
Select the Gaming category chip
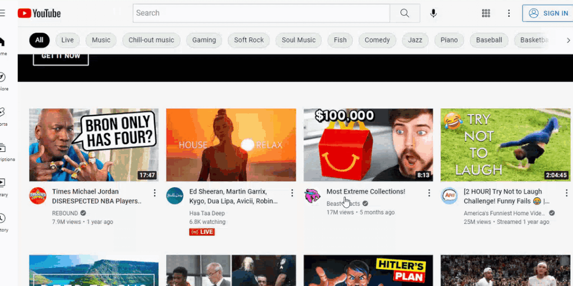(x=204, y=40)
